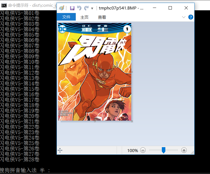Image resolution: width=210 pixels, height=174 pixels.
Task: Click 闪电侠V5-第13卷 in the console
Action: 20,78
